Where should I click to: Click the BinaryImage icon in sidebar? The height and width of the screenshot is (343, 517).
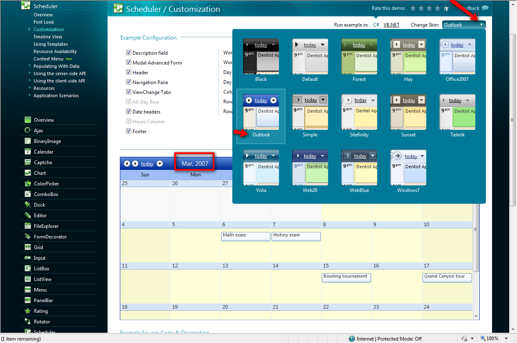click(28, 141)
